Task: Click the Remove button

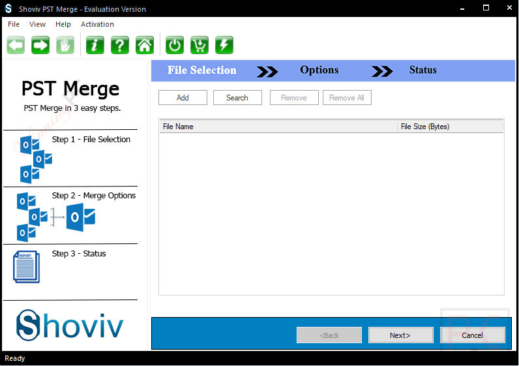Action: click(x=294, y=98)
